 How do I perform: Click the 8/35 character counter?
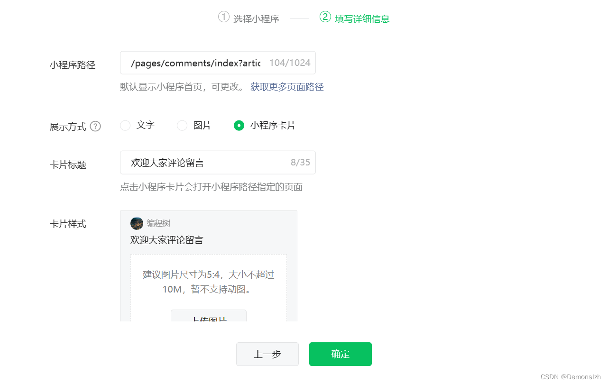coord(300,163)
